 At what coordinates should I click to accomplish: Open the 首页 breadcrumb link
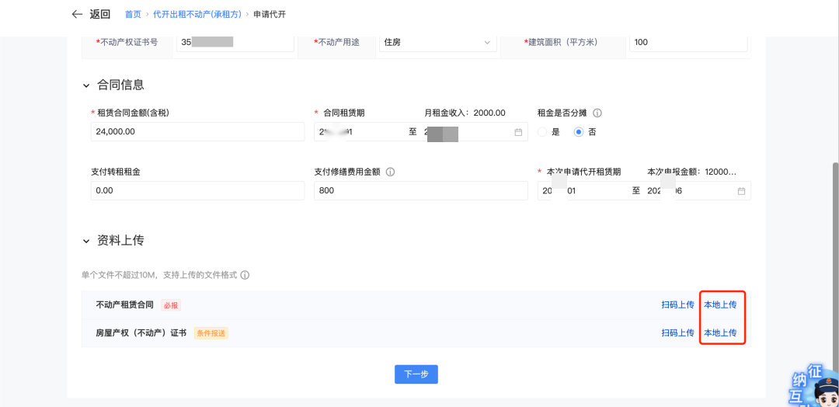tap(133, 15)
